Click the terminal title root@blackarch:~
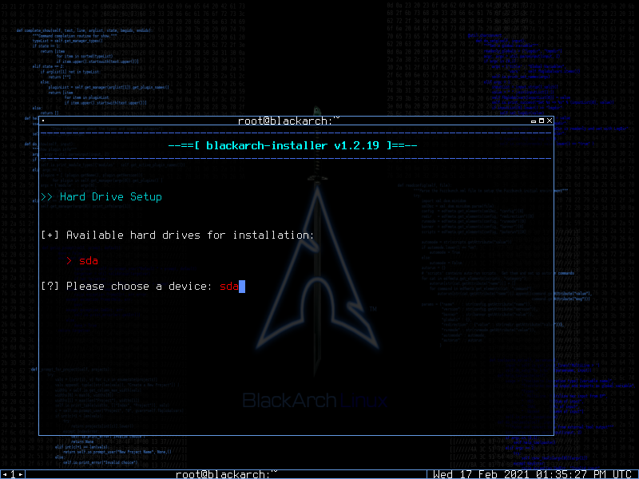Viewport: 639px width, 479px height. [x=288, y=121]
